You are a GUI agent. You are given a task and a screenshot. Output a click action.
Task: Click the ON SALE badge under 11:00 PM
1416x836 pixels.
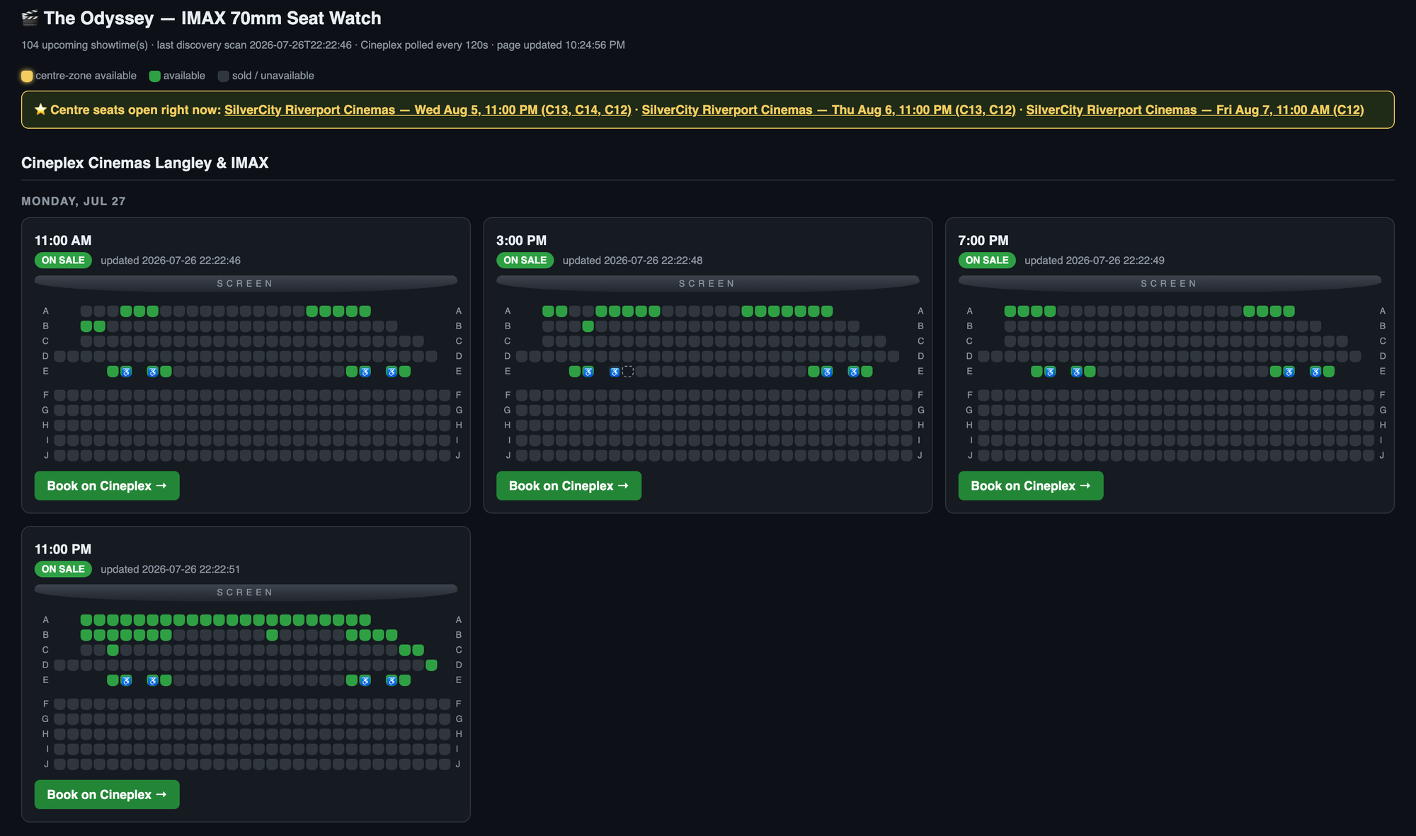click(x=63, y=569)
